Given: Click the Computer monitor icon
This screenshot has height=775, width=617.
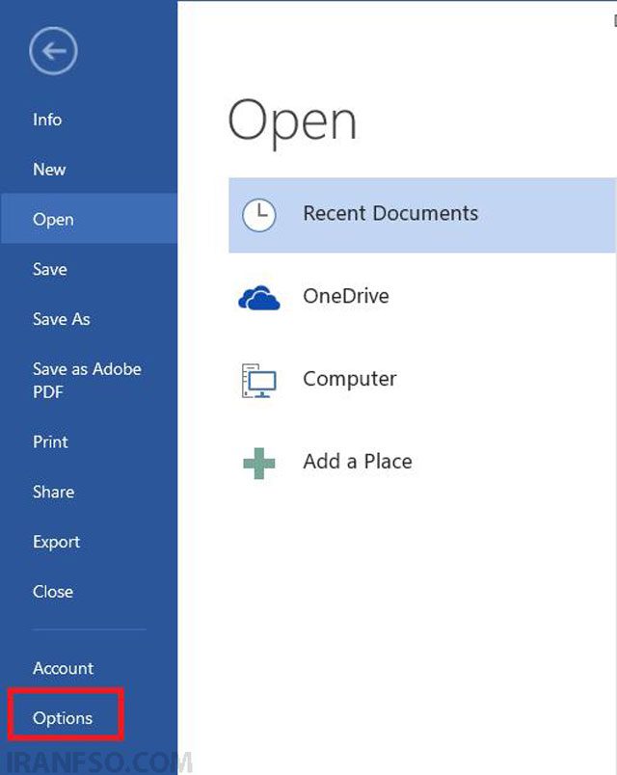Looking at the screenshot, I should (x=258, y=381).
